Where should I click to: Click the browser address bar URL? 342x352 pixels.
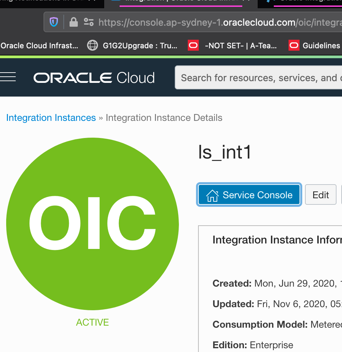click(220, 22)
